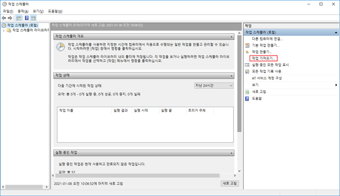Click the blue help toolbar icon
Image resolution: width=340 pixels, height=196 pixels.
[x=27, y=18]
